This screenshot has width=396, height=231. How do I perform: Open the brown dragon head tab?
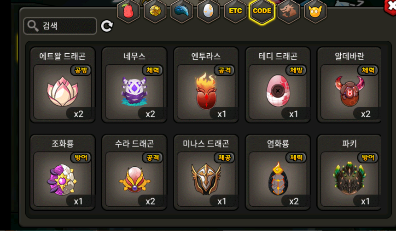point(289,11)
